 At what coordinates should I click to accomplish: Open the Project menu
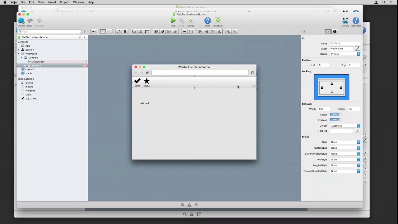[x=64, y=2]
